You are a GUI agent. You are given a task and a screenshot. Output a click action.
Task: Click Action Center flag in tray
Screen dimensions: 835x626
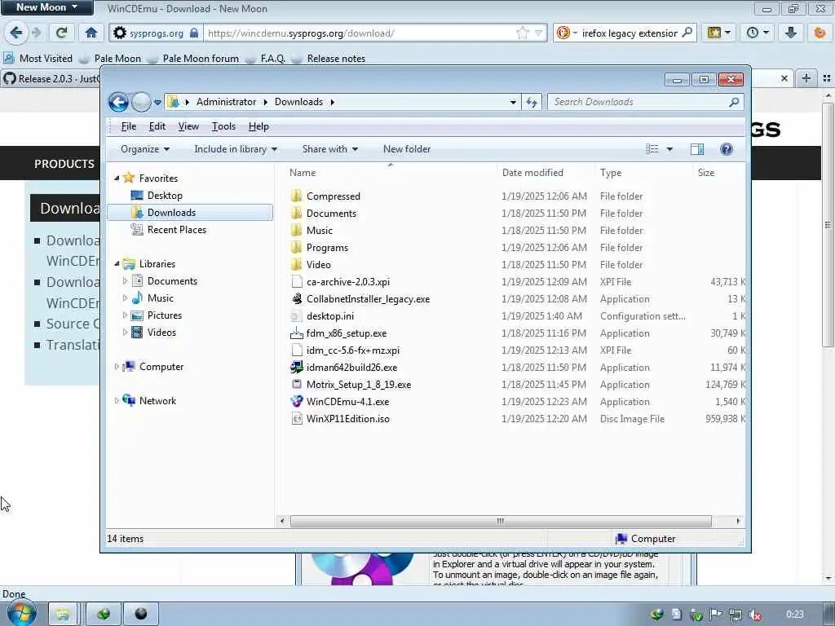pyautogui.click(x=716, y=615)
